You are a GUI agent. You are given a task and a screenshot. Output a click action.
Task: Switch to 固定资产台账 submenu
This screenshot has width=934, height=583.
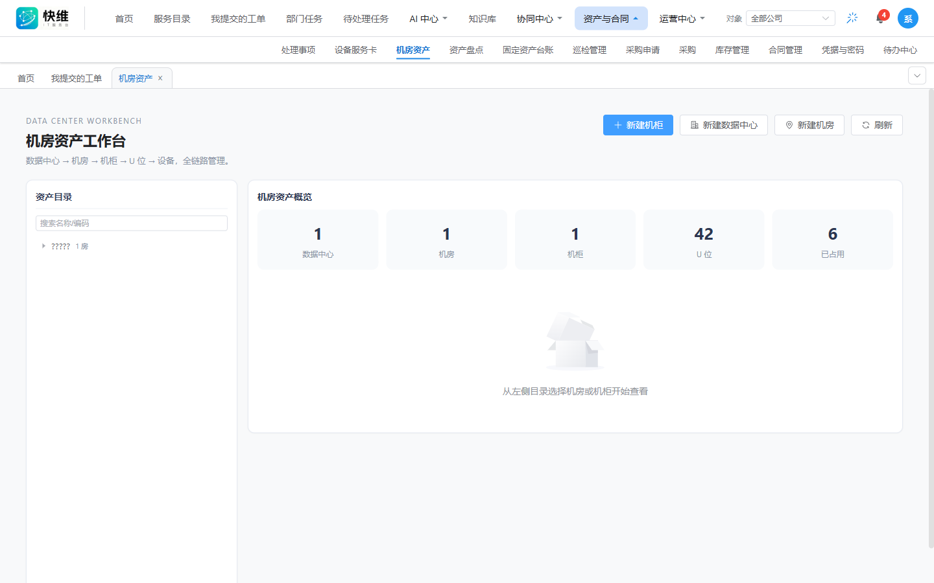(x=528, y=50)
